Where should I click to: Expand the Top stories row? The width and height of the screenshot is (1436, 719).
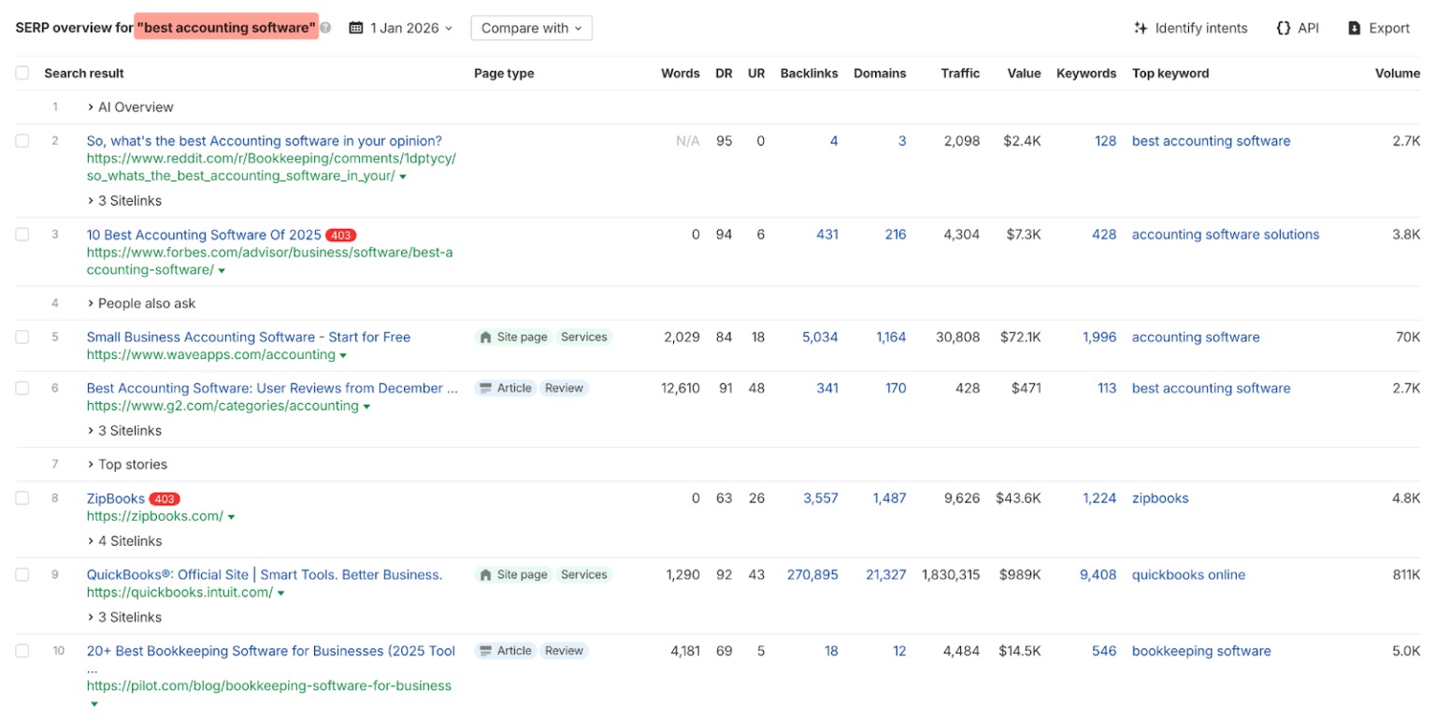(x=127, y=465)
